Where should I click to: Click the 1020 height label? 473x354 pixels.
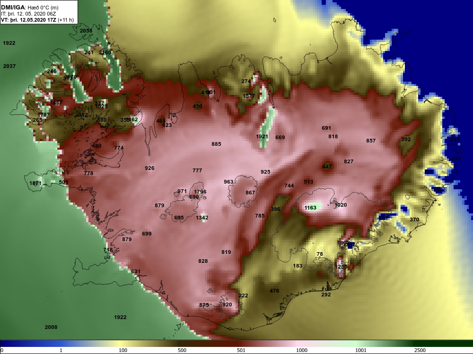(341, 205)
